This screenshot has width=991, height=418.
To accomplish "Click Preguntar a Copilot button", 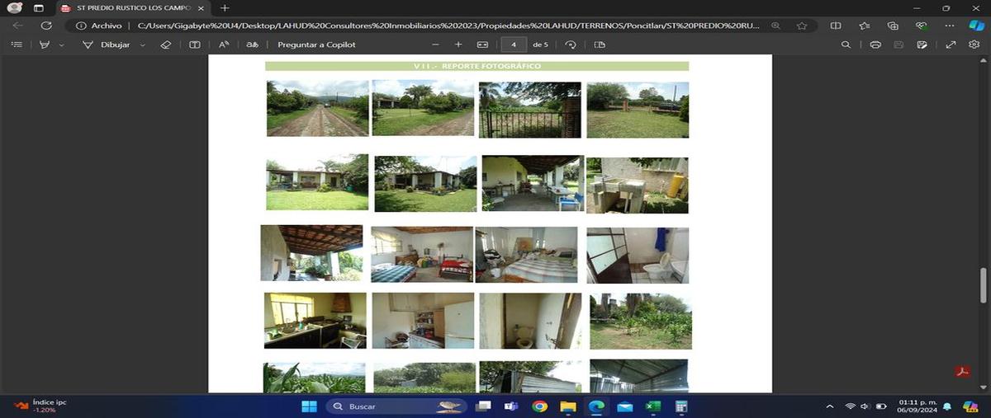I will [316, 45].
